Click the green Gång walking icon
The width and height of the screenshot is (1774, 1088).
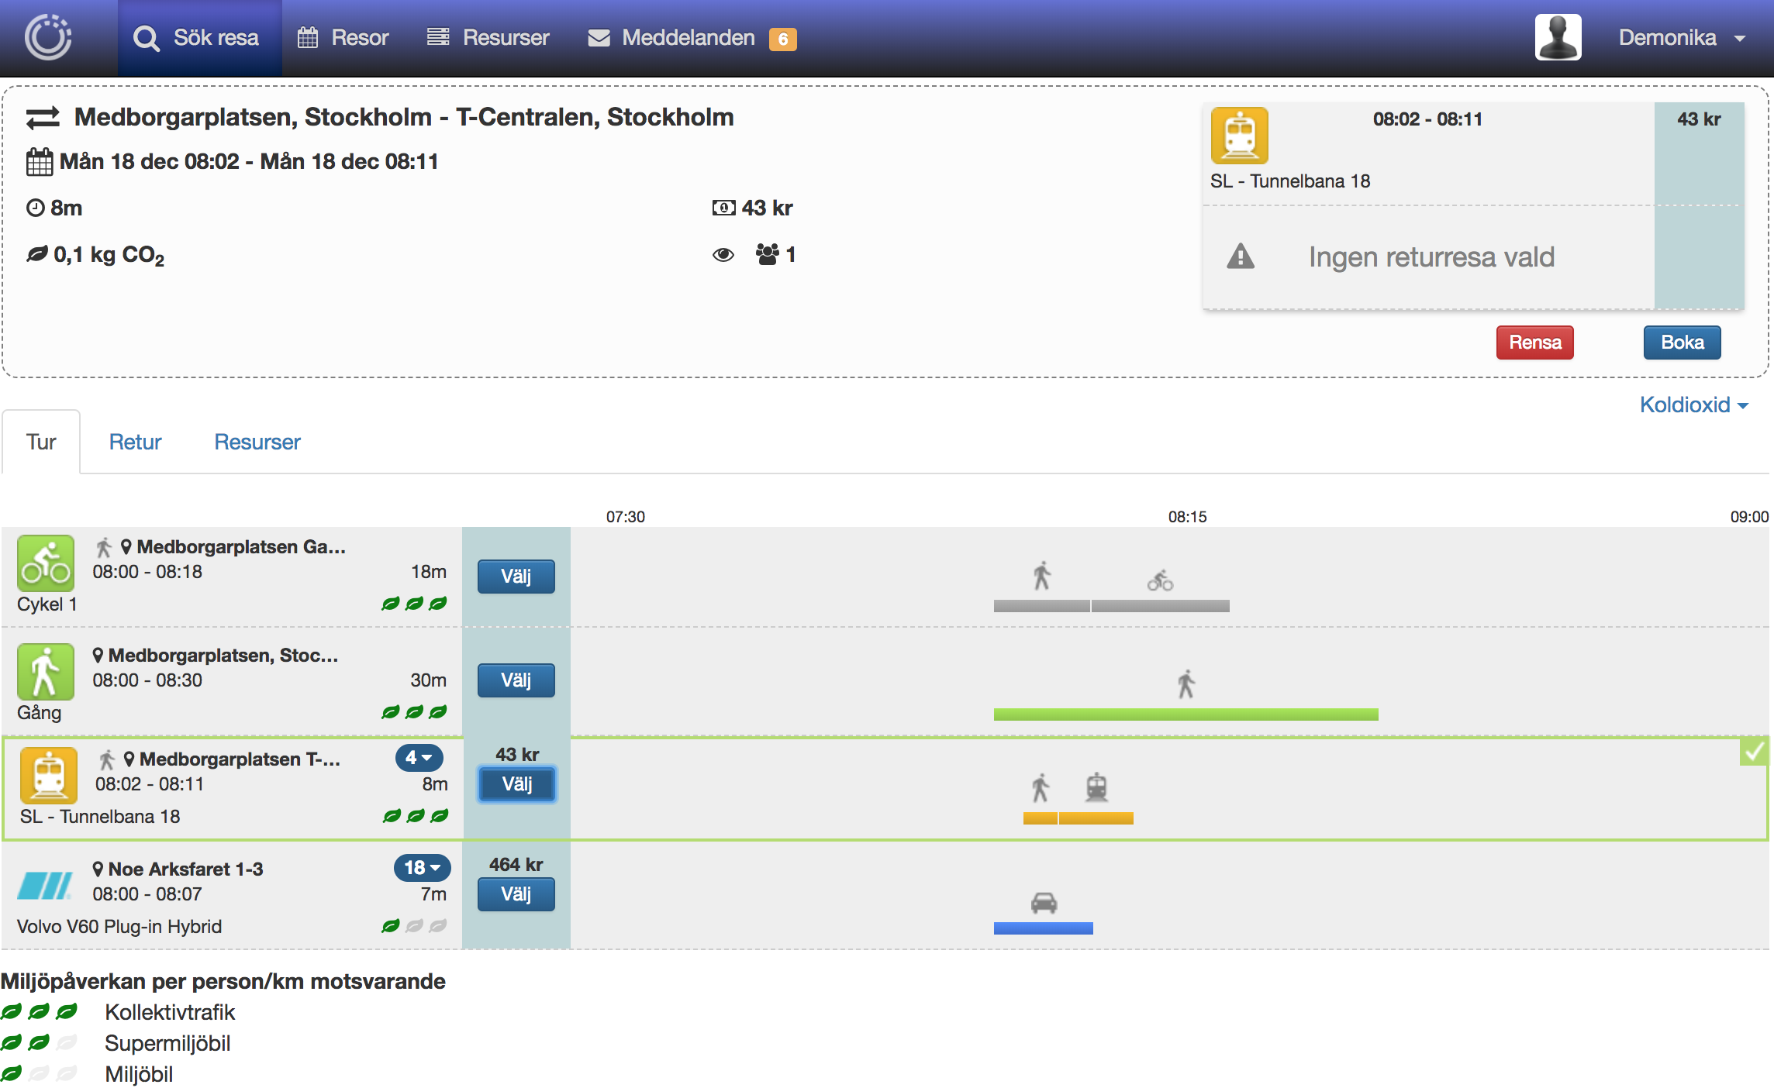point(46,672)
